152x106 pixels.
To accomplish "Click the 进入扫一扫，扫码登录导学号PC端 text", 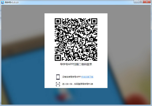I will pyautogui.click(x=78, y=84).
